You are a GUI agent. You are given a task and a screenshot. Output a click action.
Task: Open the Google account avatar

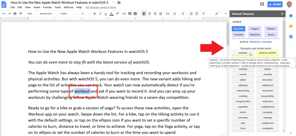point(289,5)
